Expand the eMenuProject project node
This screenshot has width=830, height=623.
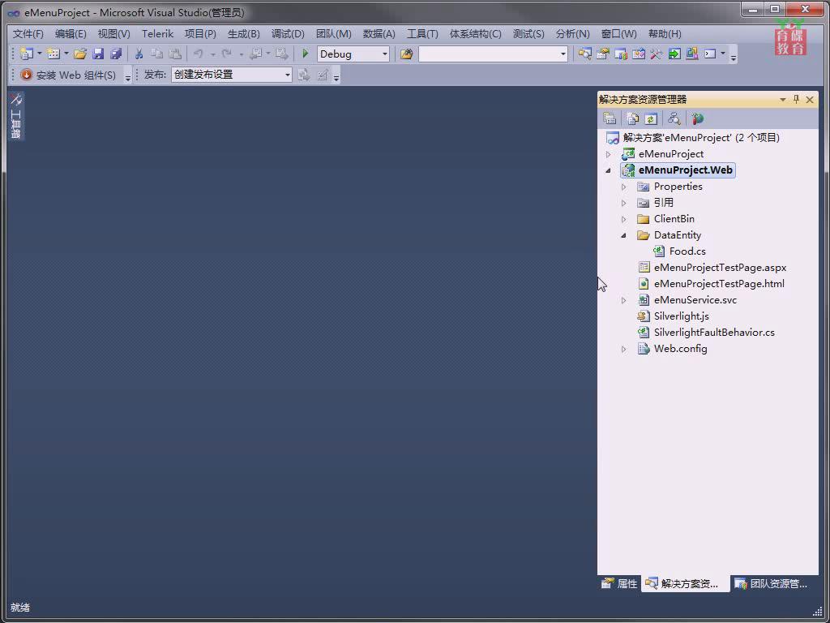pos(608,154)
